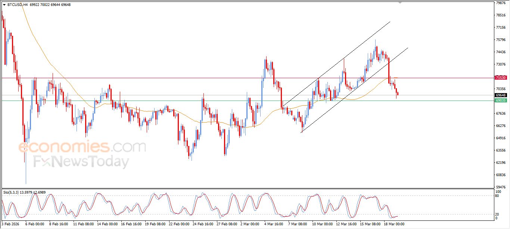Click the 4 Mar 16:00 time label

coord(274,224)
